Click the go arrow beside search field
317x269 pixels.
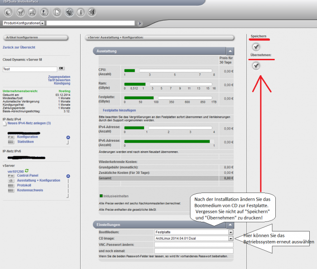140,23
